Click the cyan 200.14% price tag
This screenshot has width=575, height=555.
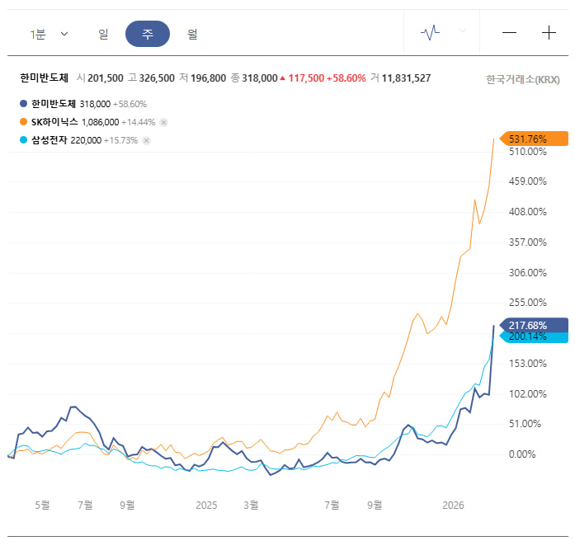534,337
